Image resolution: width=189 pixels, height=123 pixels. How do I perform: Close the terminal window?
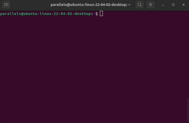[x=184, y=5]
